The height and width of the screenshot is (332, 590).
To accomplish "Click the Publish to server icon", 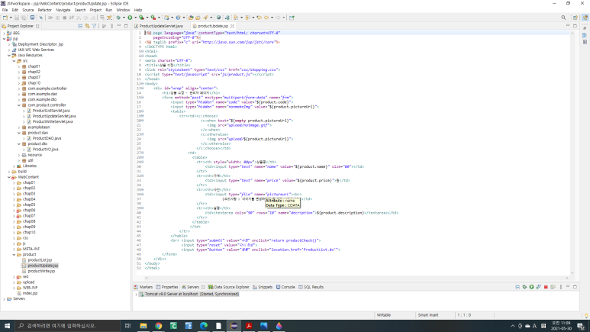I will click(x=553, y=287).
